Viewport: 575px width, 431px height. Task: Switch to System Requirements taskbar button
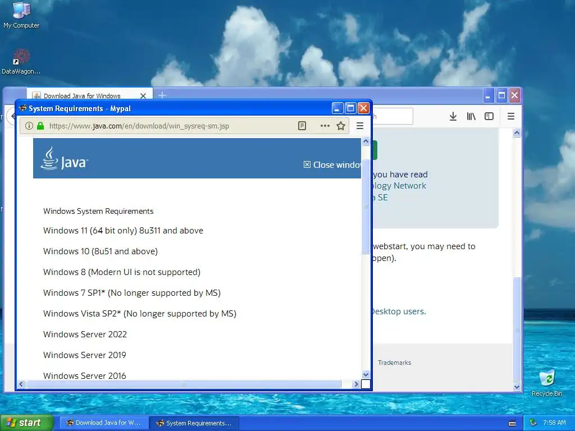pyautogui.click(x=195, y=423)
